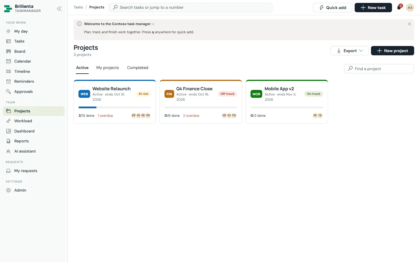
Task: Click the Off track status badge
Action: coord(228,94)
